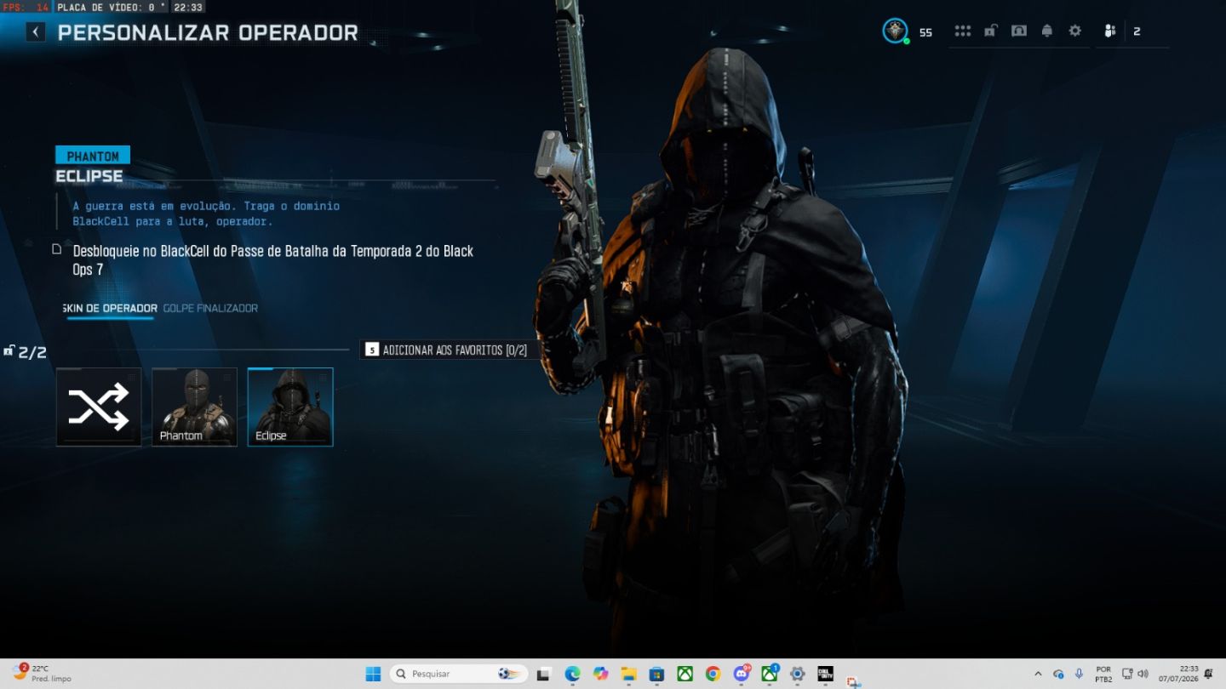The height and width of the screenshot is (689, 1226).
Task: Expand the hidden system tray icons chevron
Action: (1038, 674)
